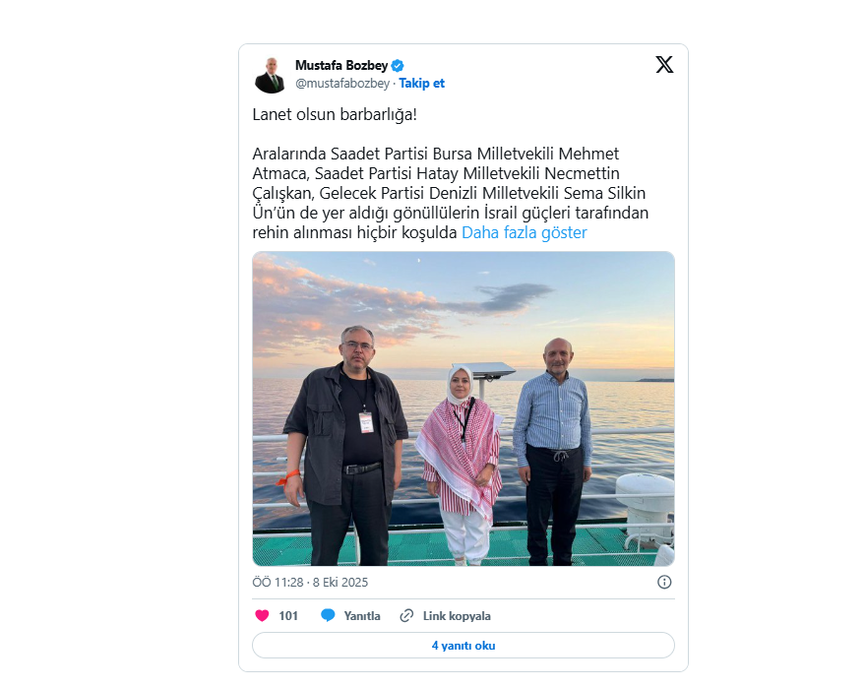The height and width of the screenshot is (687, 865).
Task: Open the tweet info circle icon
Action: coord(664,582)
